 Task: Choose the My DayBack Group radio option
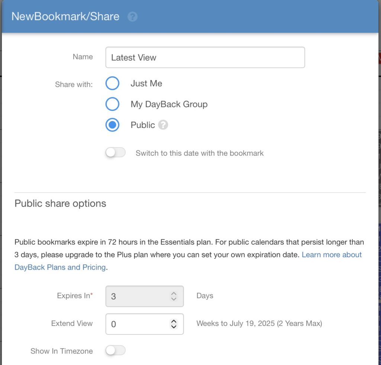click(x=112, y=104)
